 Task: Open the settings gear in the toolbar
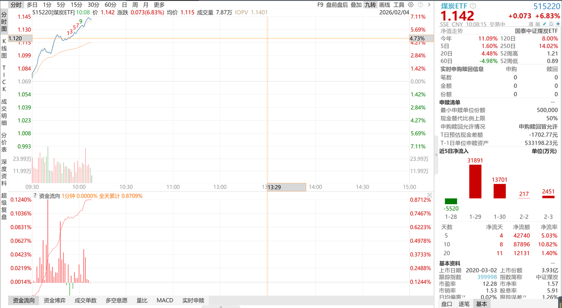tap(411, 4)
